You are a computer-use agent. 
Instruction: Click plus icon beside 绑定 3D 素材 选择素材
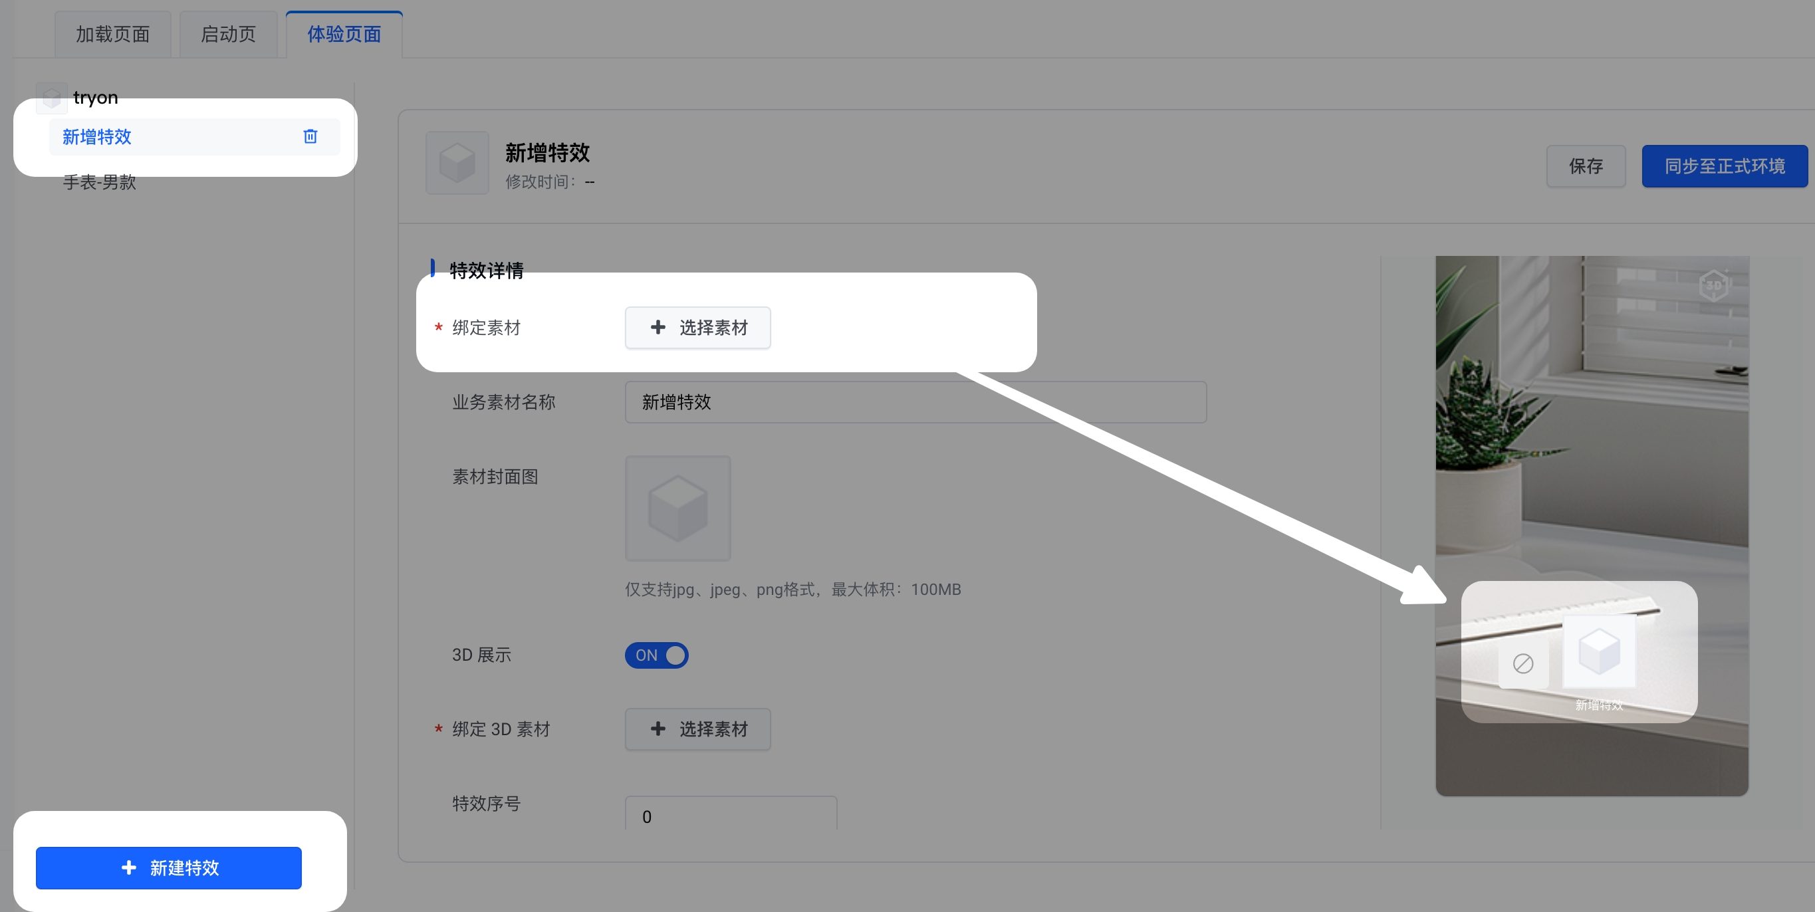(658, 729)
